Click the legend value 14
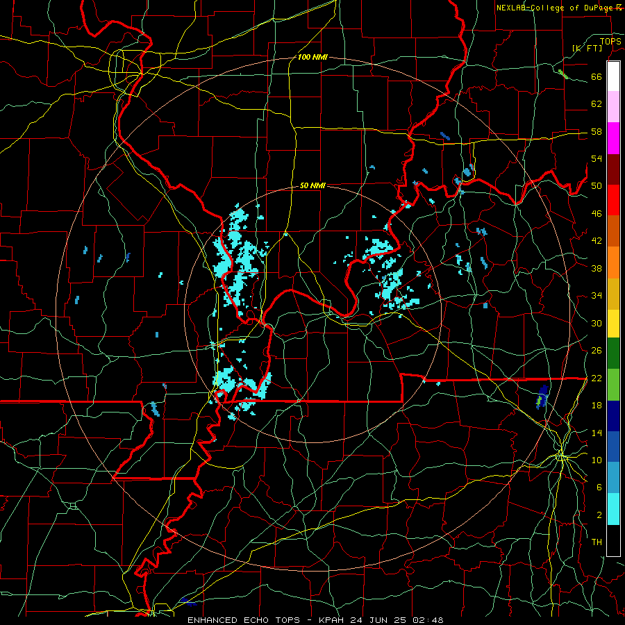This screenshot has width=625, height=625. tap(597, 433)
